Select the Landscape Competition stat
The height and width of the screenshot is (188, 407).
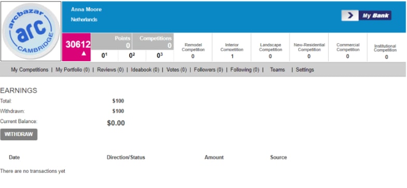click(x=270, y=50)
